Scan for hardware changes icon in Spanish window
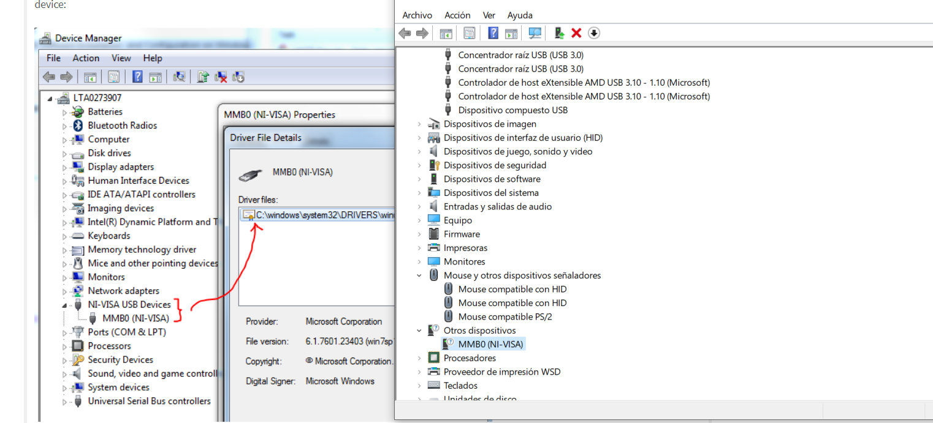Image resolution: width=933 pixels, height=423 pixels. pos(535,33)
